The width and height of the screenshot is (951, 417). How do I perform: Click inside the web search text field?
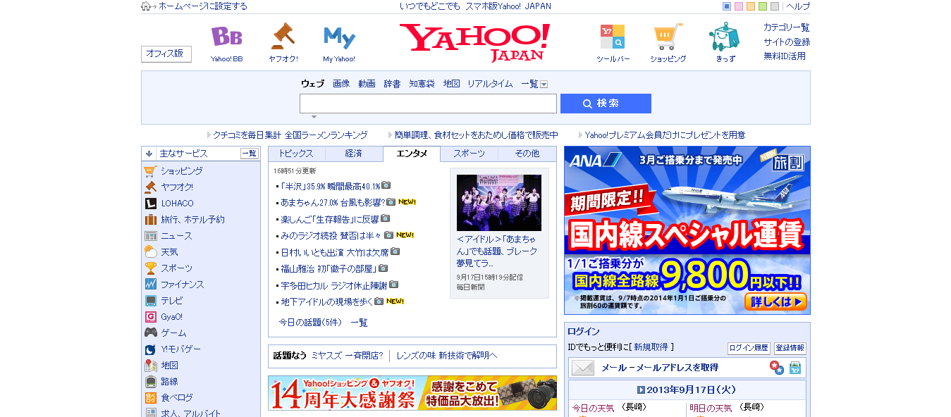pyautogui.click(x=428, y=104)
